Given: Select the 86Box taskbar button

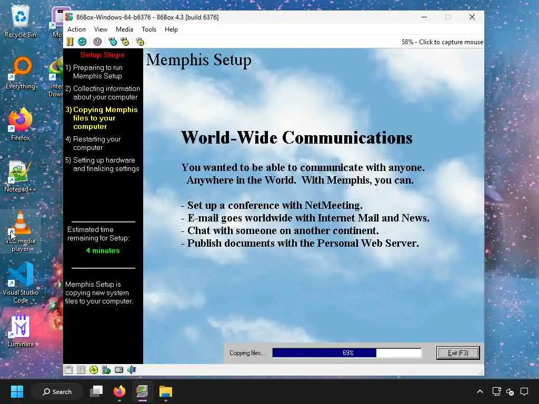Looking at the screenshot, I should pos(142,391).
